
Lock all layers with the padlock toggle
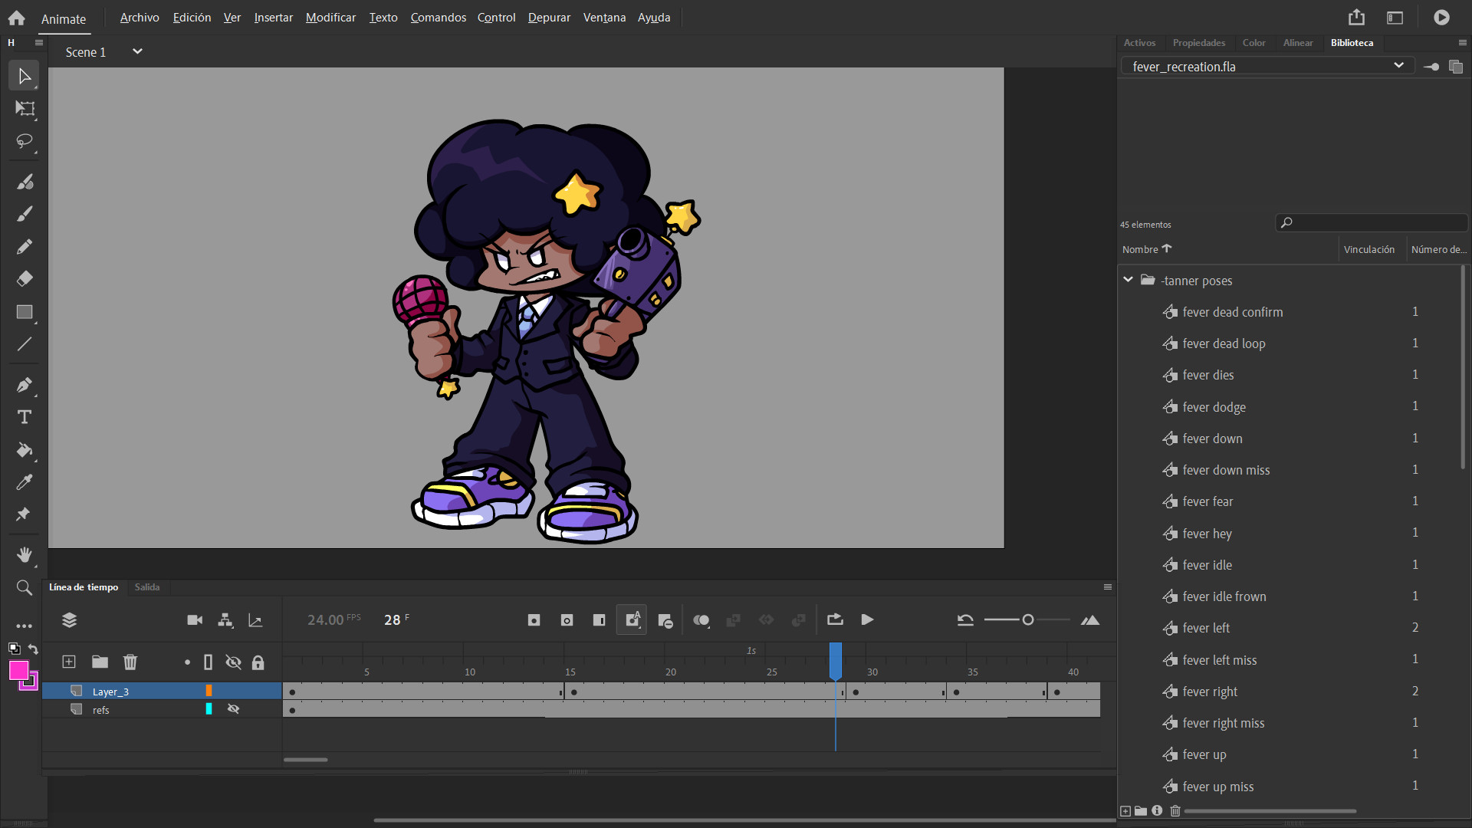[x=258, y=662]
